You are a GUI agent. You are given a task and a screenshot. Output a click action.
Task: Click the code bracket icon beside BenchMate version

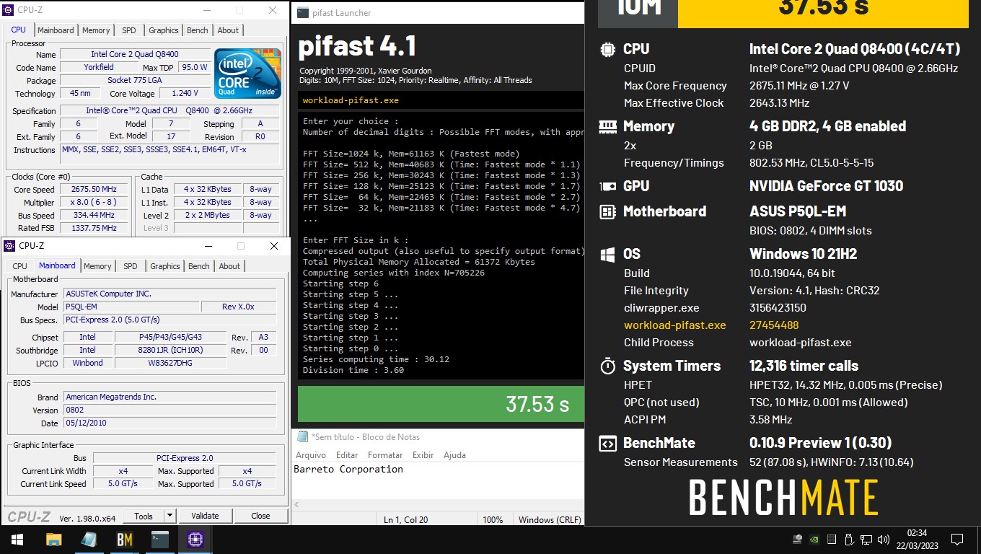(607, 444)
